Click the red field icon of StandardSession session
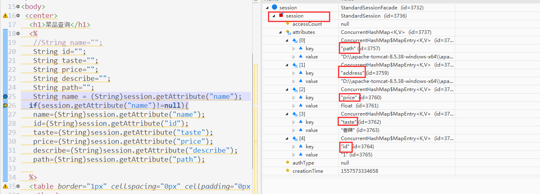The width and height of the screenshot is (540, 194). (281, 16)
